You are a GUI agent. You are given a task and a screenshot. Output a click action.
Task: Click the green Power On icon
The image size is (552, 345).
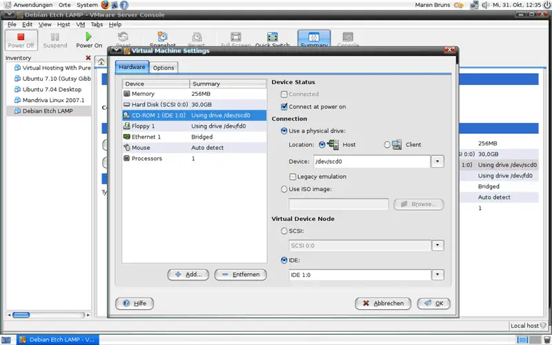[x=89, y=37]
